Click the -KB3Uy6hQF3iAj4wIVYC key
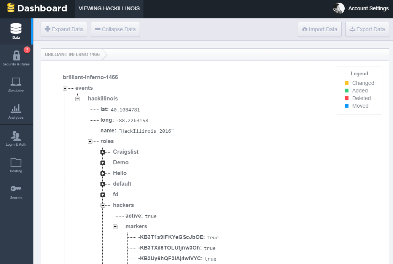 pos(170,258)
